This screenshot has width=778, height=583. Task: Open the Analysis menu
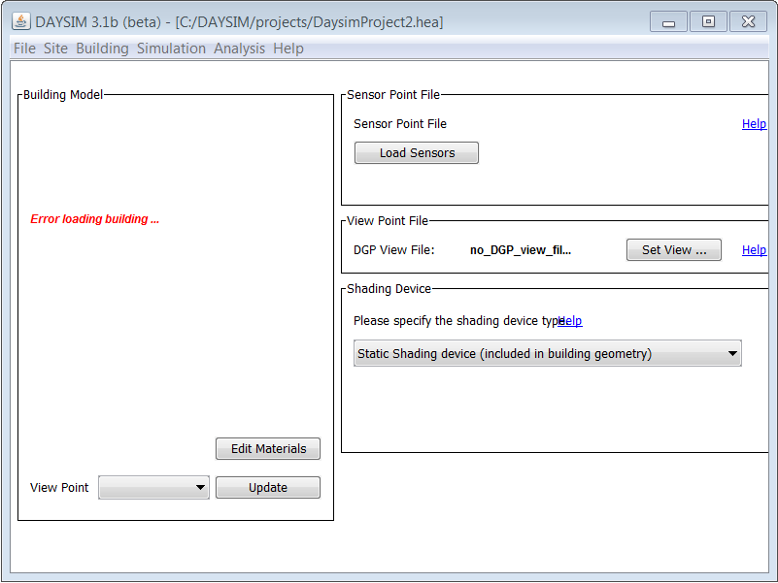239,49
